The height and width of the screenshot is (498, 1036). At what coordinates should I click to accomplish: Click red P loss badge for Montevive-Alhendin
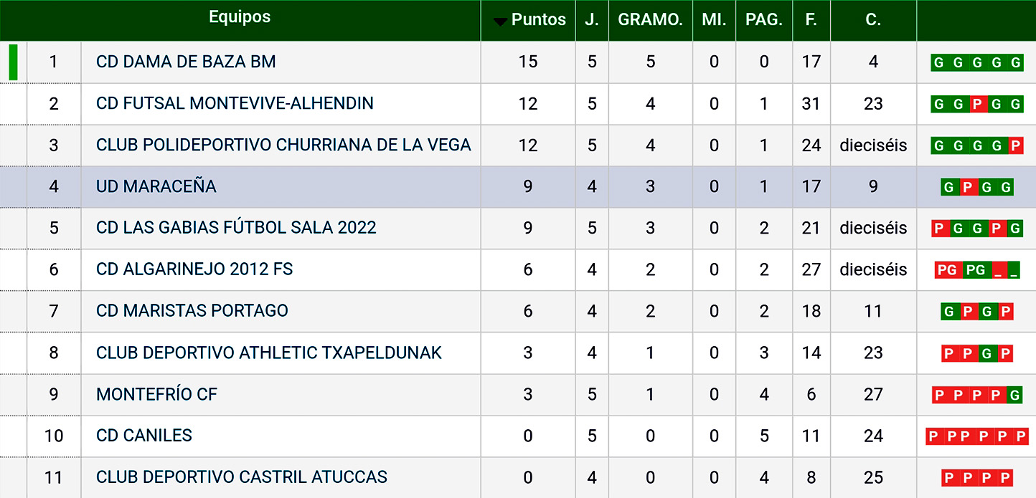[976, 105]
